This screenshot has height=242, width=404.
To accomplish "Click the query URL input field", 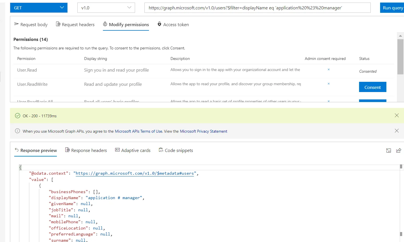I will pos(257,8).
